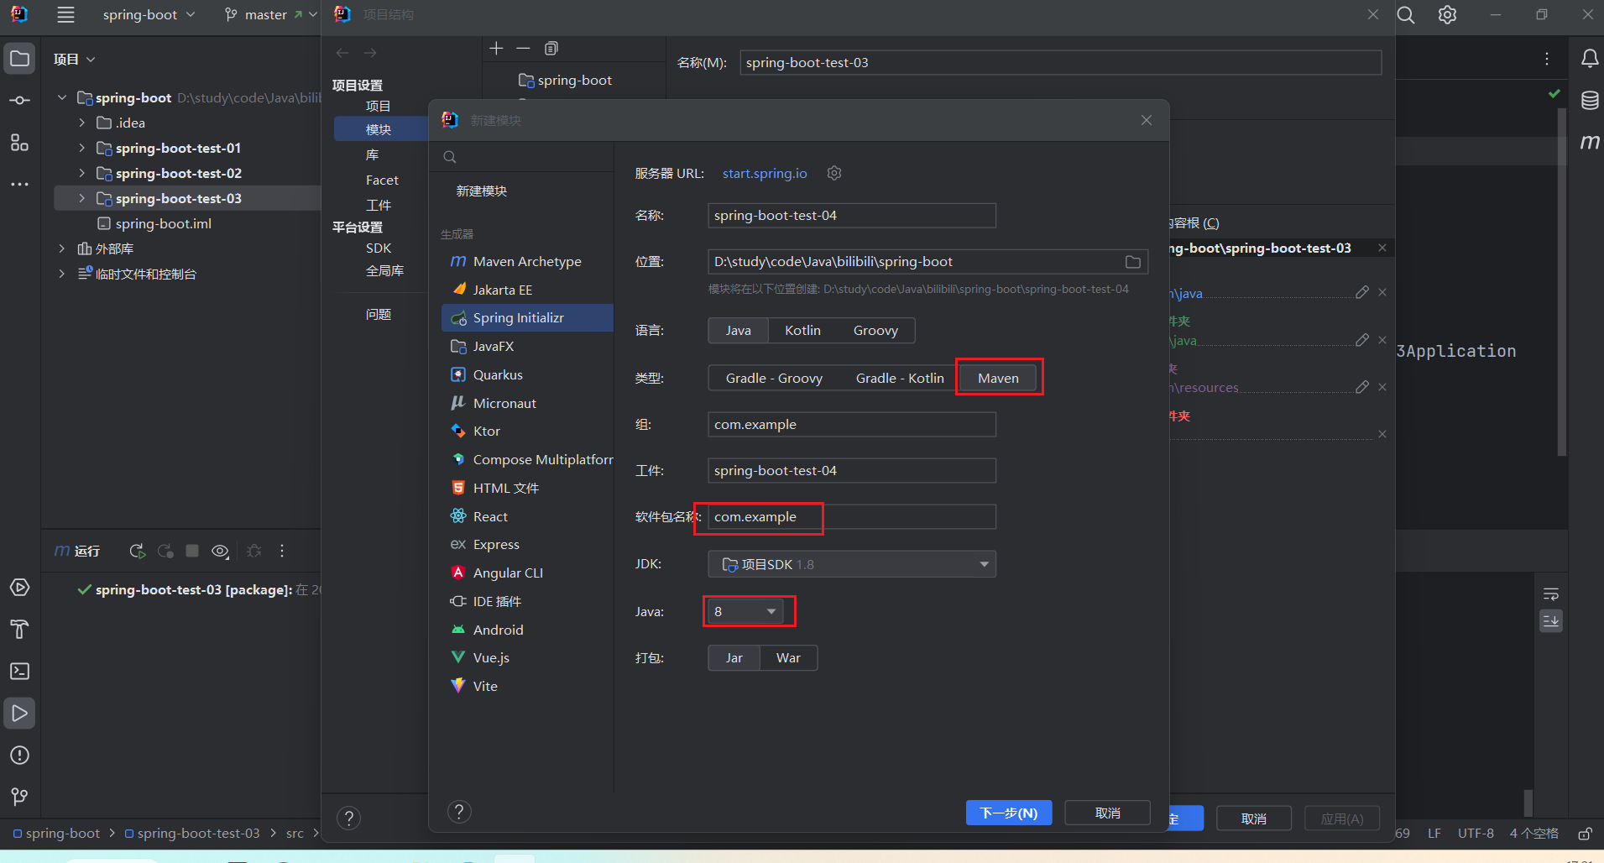Expand spring-boot-test-01 tree node

pos(81,148)
